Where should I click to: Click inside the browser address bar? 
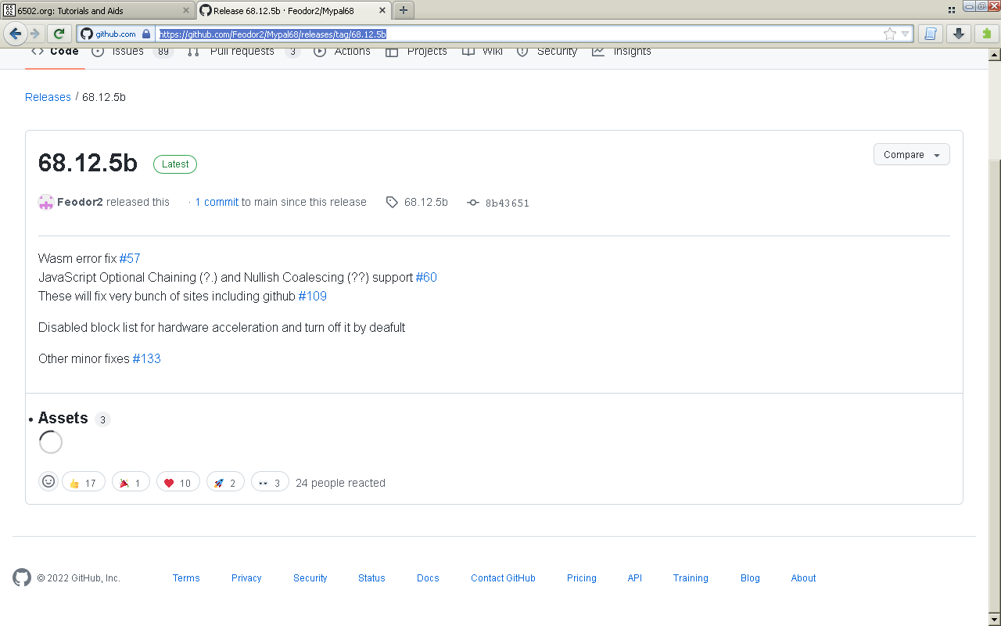469,34
